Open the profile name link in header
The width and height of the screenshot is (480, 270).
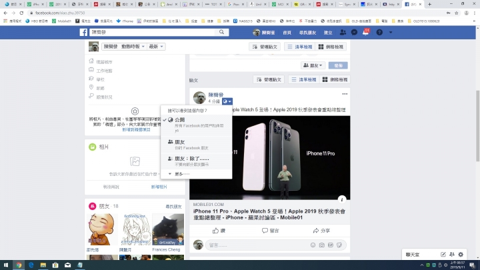264,33
